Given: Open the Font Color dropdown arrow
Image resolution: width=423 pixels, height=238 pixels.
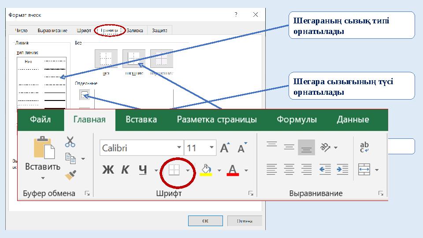Looking at the screenshot, I should (246, 170).
